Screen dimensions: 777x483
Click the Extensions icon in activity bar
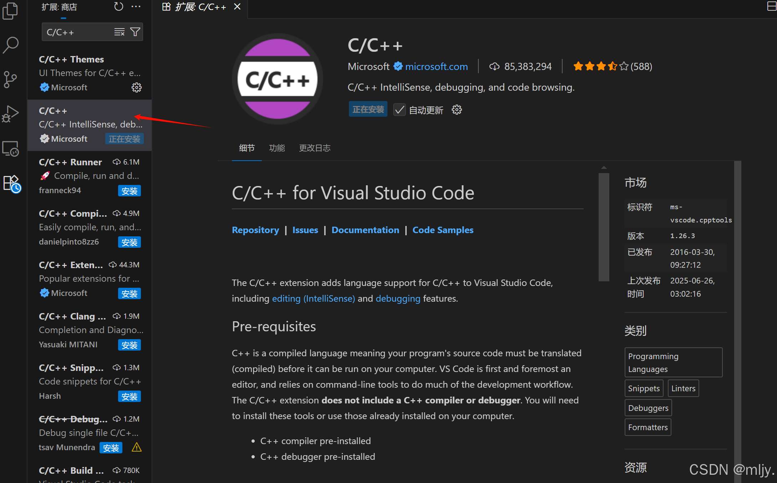pos(11,183)
